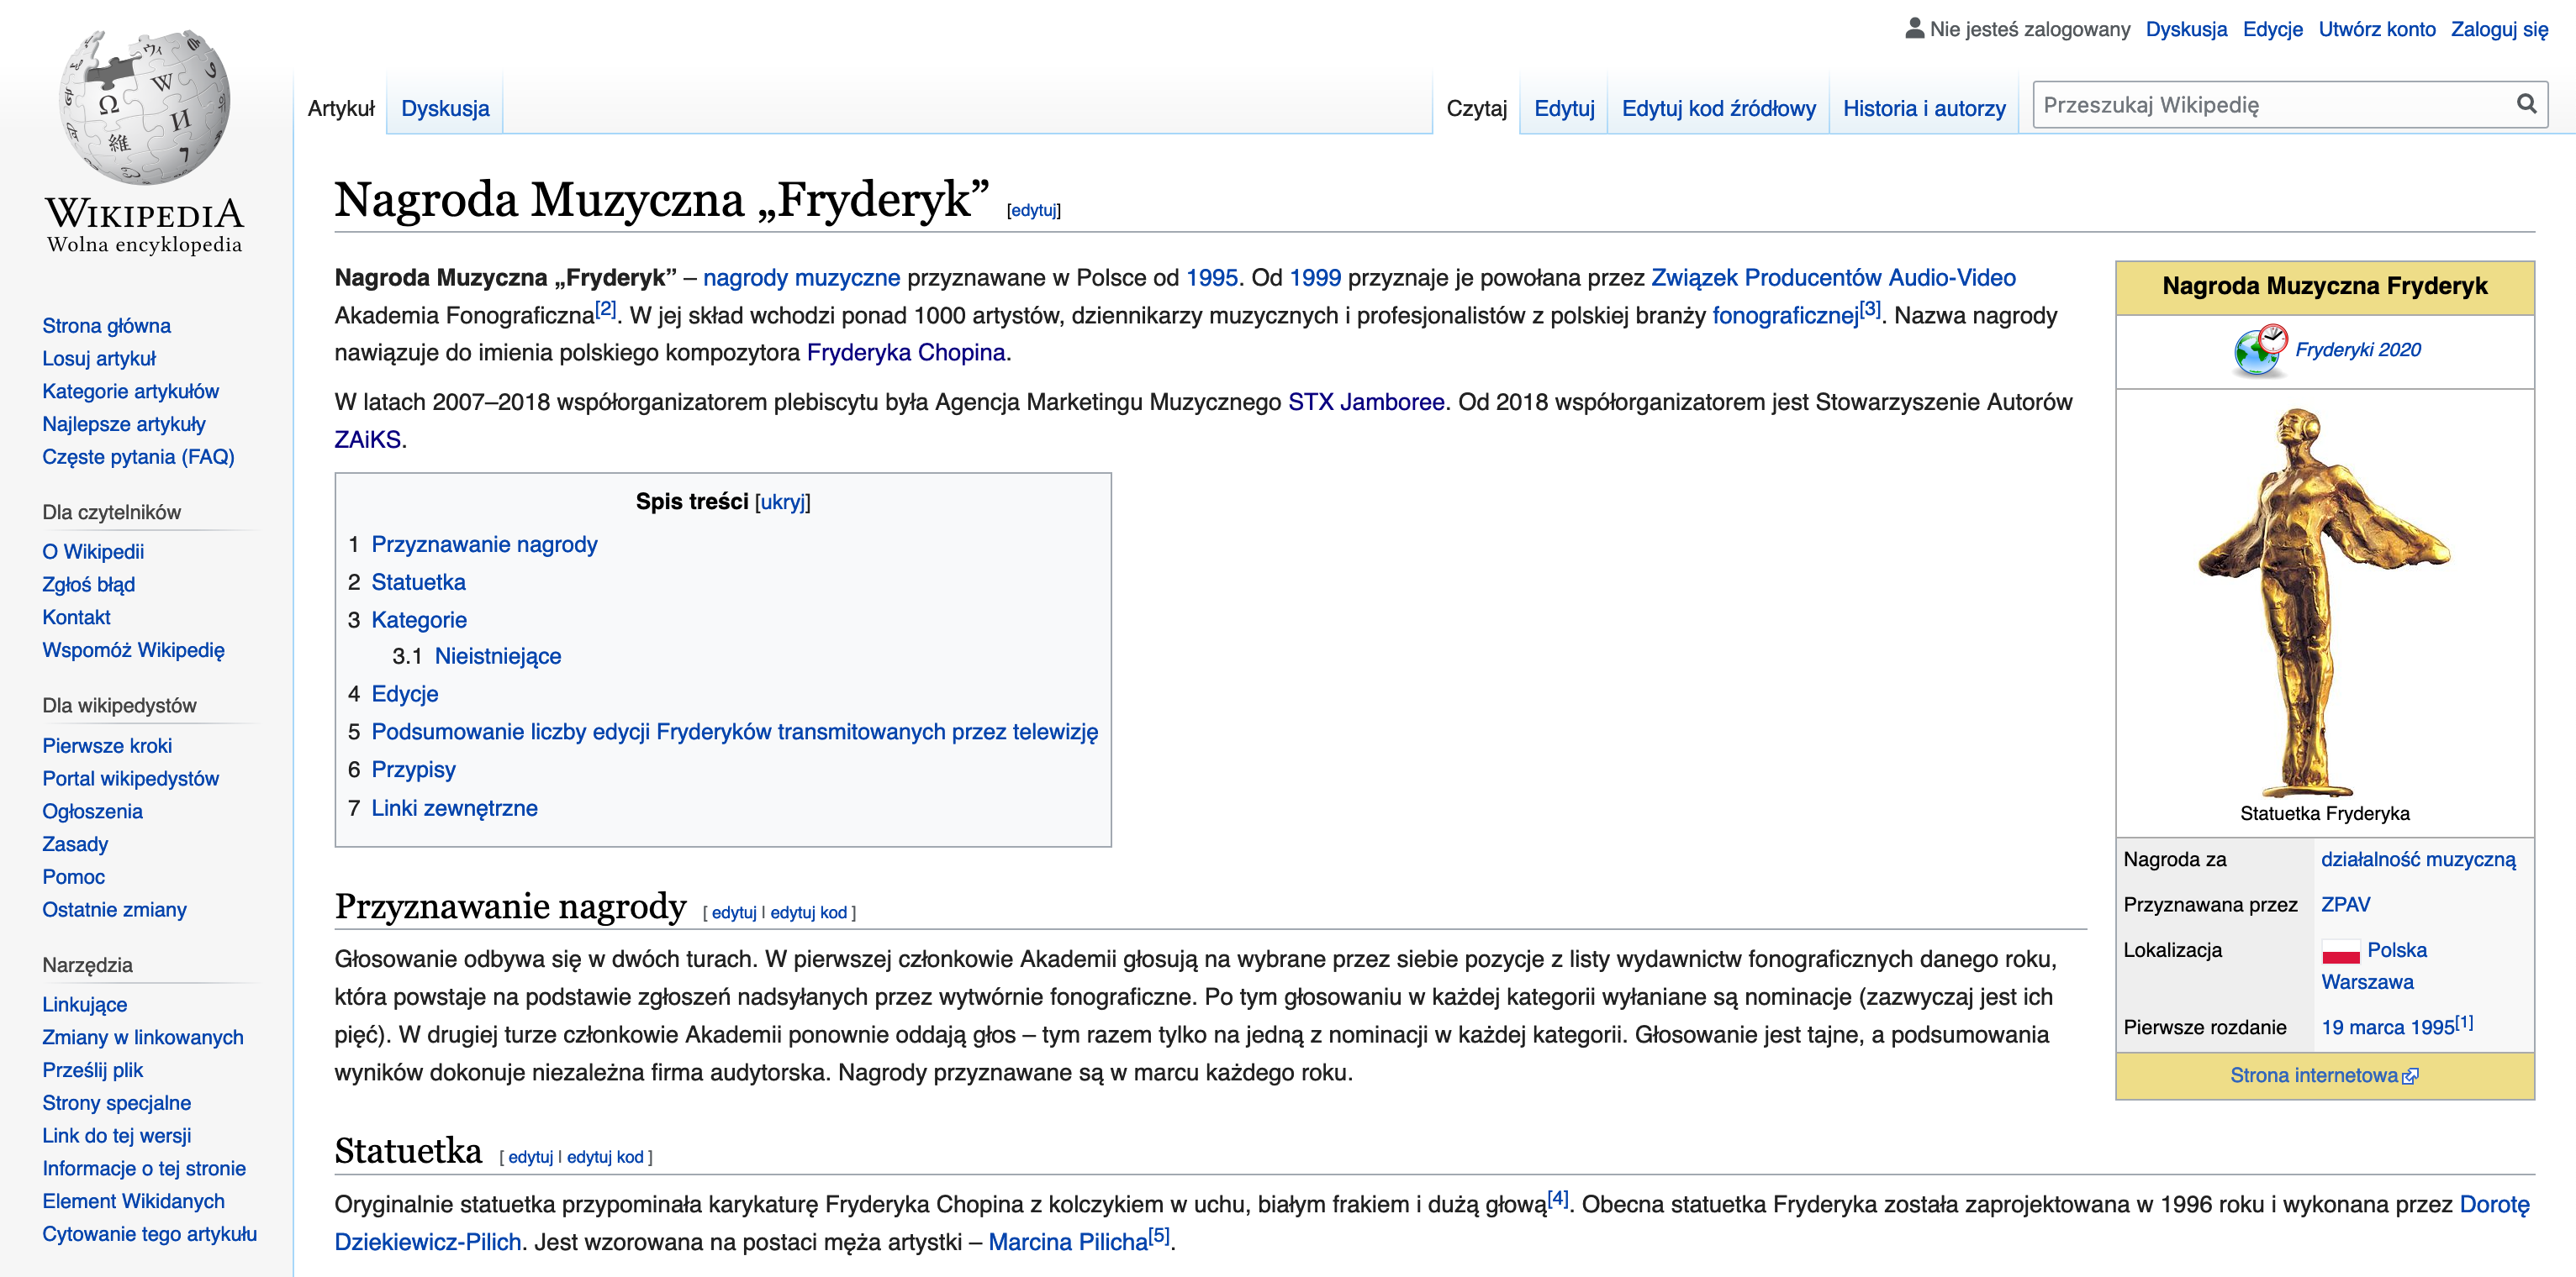Open Fryderyki 2020 infobox link
2576x1277 pixels.
[2357, 349]
